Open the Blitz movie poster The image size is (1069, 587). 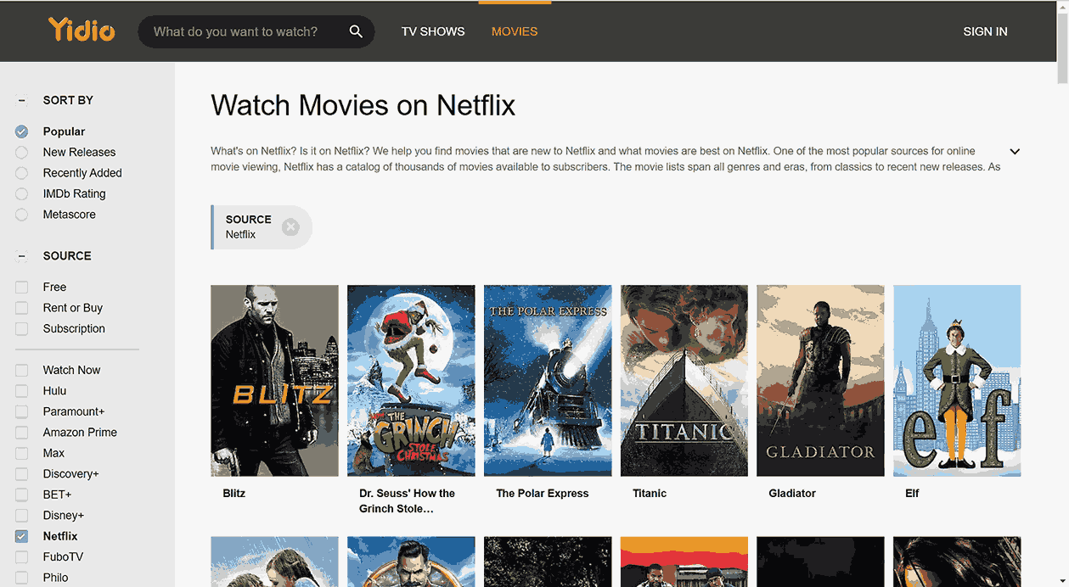click(274, 380)
